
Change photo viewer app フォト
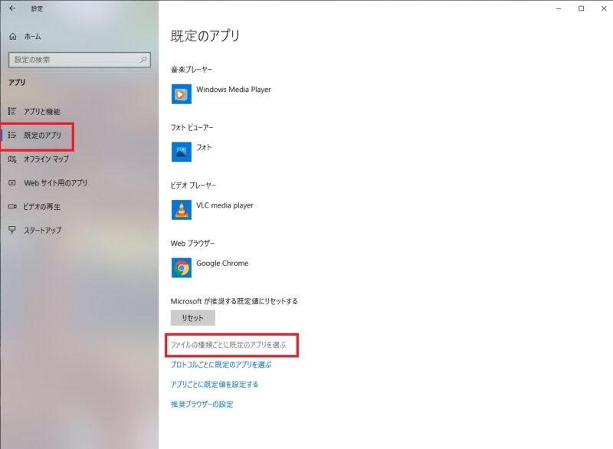pyautogui.click(x=204, y=147)
